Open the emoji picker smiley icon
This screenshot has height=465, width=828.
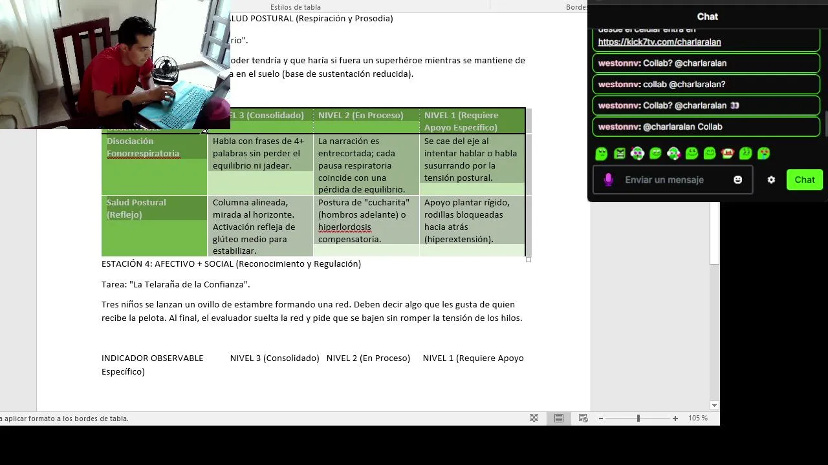(738, 180)
